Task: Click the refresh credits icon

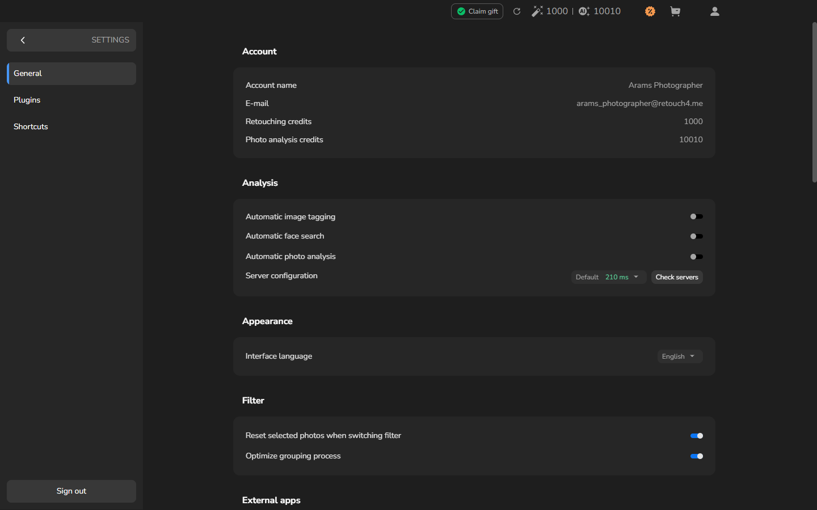Action: pos(517,11)
